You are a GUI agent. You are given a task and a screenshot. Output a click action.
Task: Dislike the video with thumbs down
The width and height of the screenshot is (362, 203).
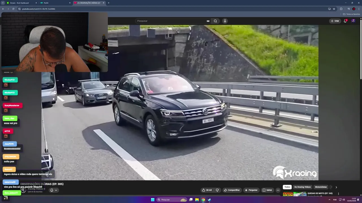click(217, 190)
